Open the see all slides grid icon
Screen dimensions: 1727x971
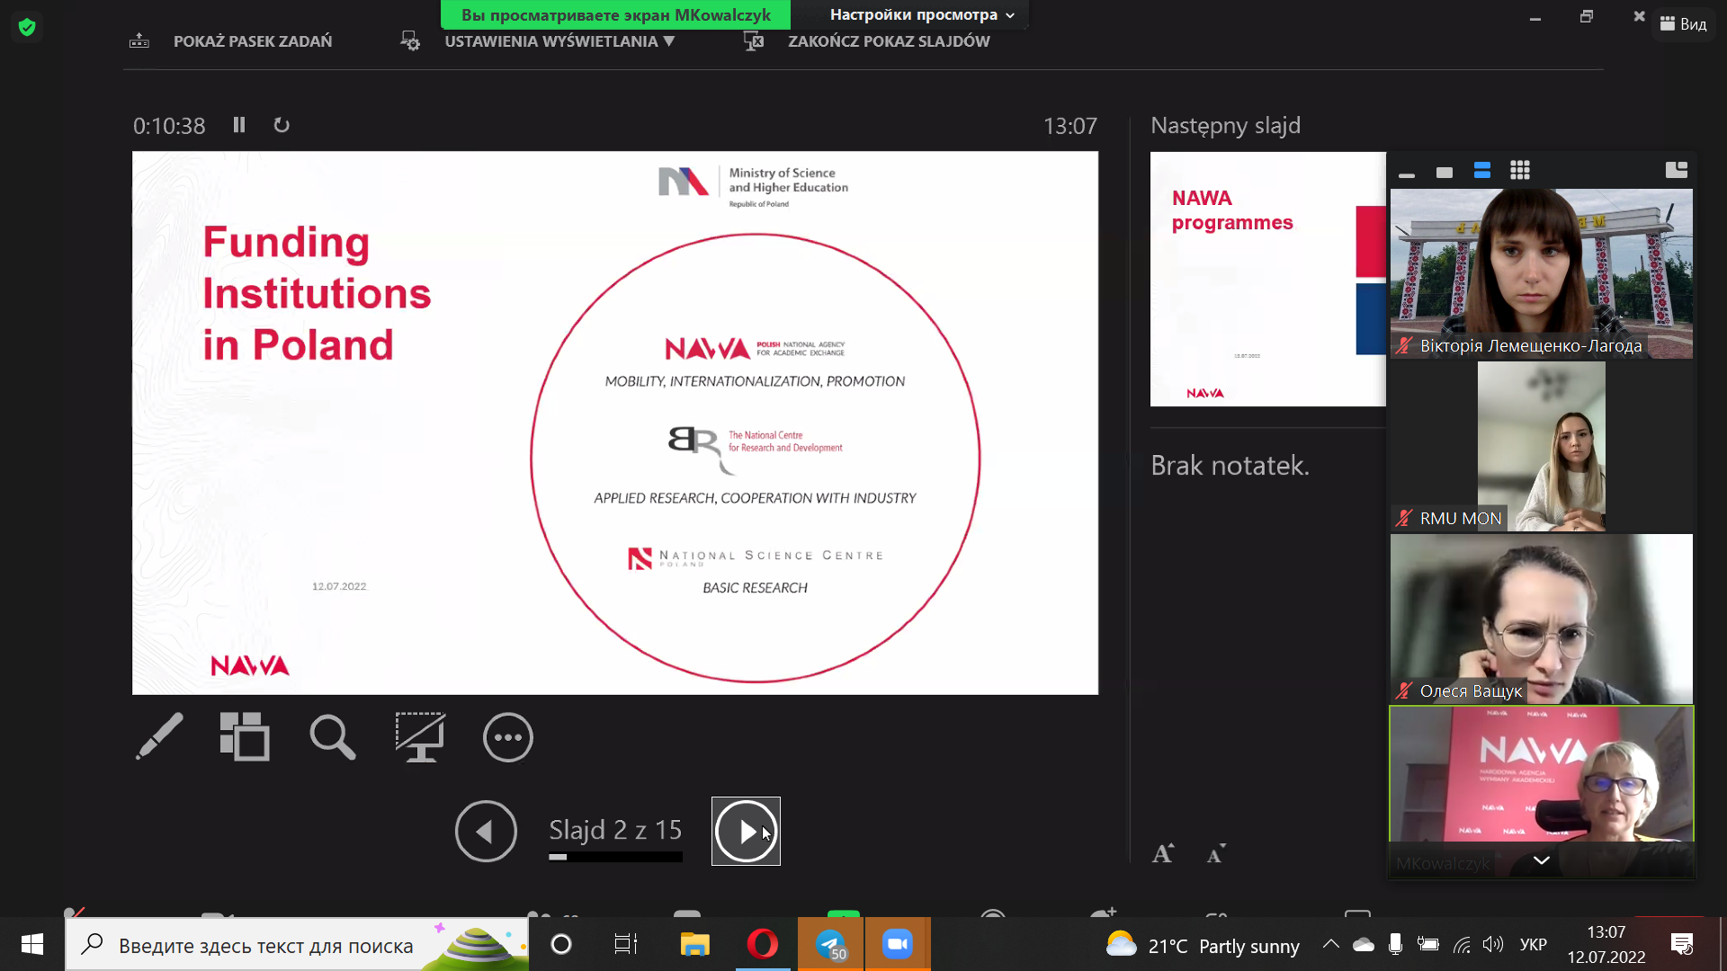pos(245,737)
